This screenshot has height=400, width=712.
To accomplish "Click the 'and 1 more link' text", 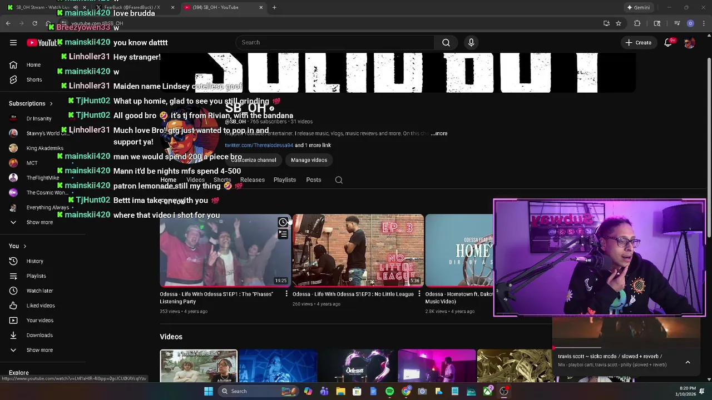I will point(313,145).
